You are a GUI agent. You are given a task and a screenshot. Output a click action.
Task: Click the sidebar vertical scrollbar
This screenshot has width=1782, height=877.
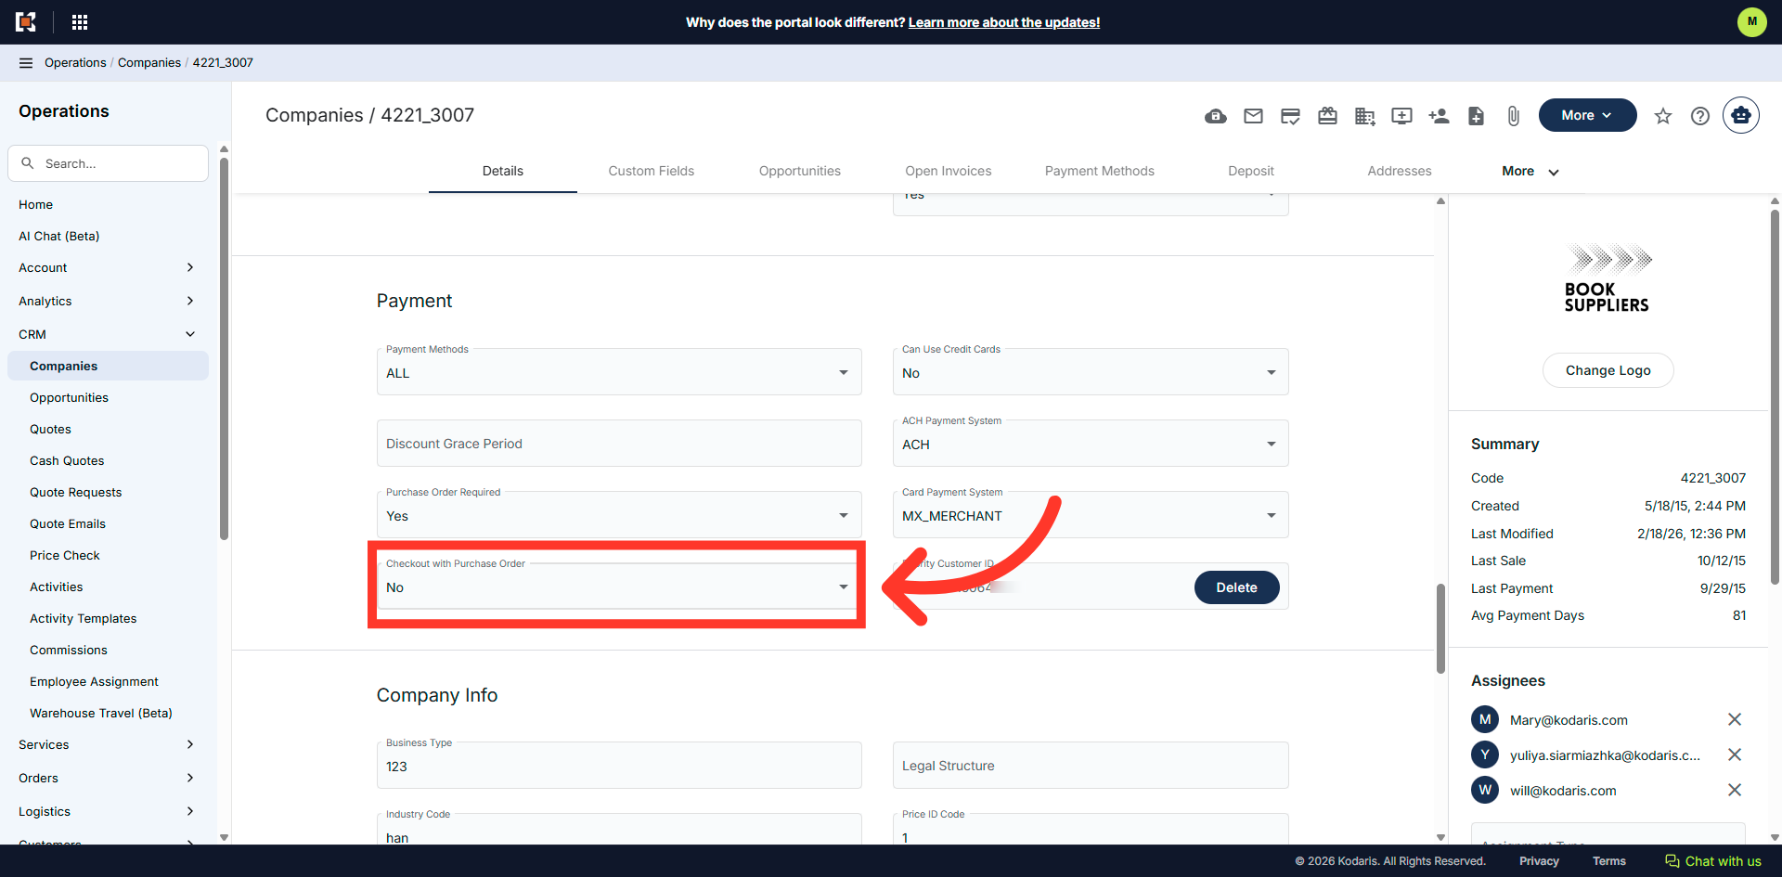[224, 348]
